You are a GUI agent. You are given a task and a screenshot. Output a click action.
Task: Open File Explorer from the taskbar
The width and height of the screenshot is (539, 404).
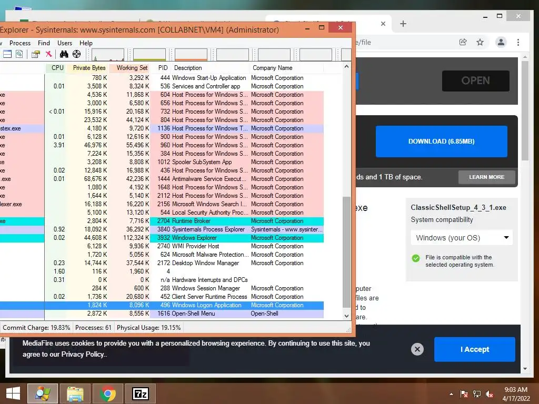(75, 393)
